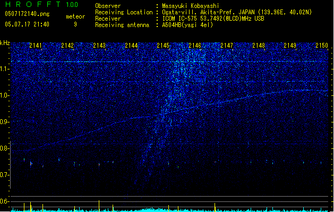Image resolution: width=334 pixels, height=212 pixels.
Task: Click the Receiver label
Action: click(108, 19)
